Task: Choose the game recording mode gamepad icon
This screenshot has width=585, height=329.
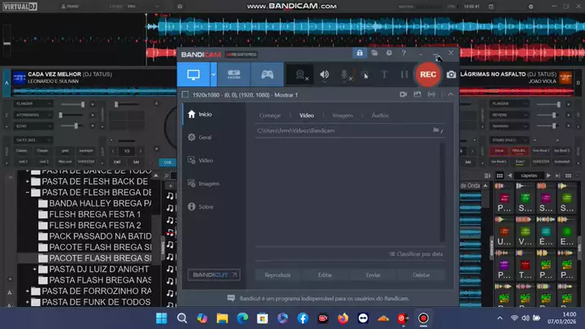Action: 266,75
